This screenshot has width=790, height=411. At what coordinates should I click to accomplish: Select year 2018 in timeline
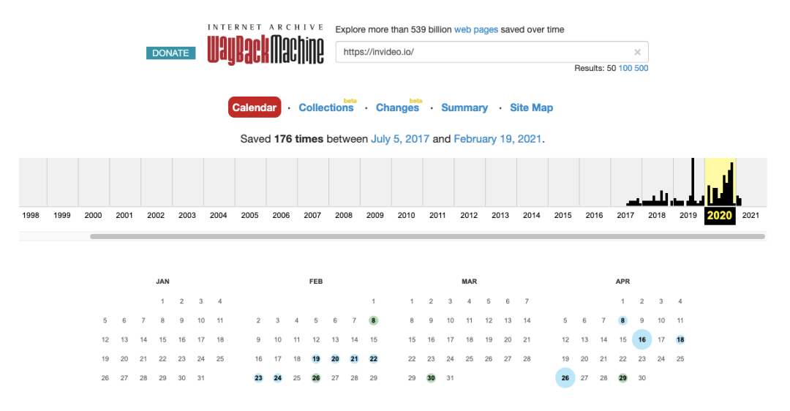click(657, 215)
